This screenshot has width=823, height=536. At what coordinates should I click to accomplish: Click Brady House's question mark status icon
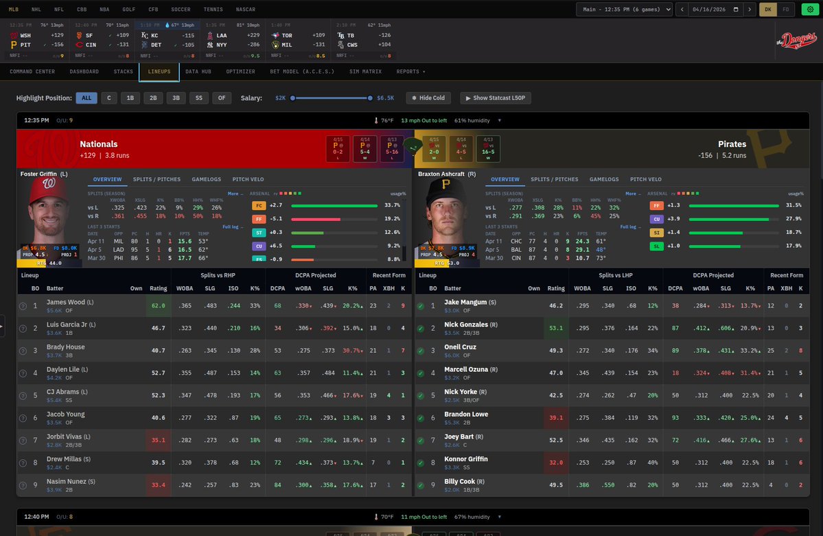[23, 351]
